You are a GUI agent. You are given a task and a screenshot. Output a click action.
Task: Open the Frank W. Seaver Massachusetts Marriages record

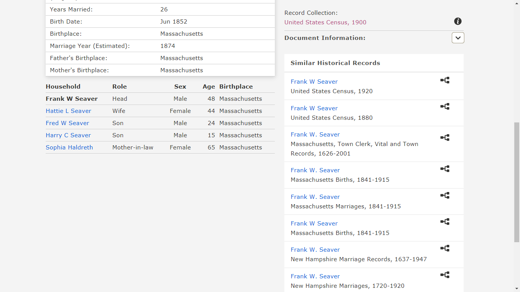(x=315, y=197)
